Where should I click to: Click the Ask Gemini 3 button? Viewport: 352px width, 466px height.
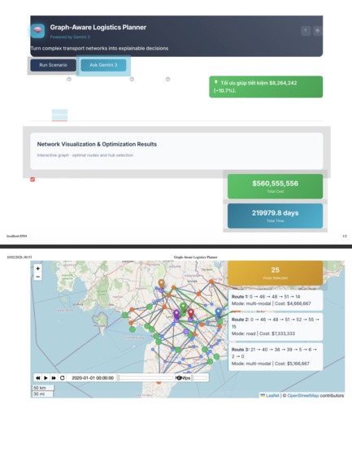[x=103, y=65]
